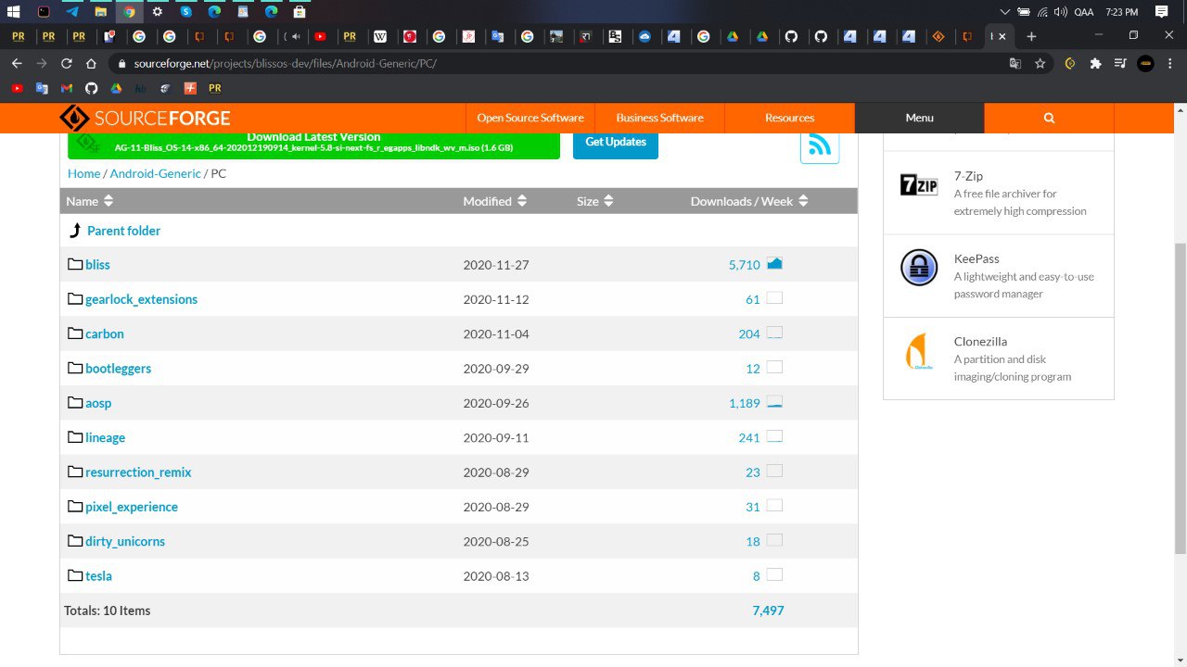
Task: Click the Home breadcrumb link
Action: click(83, 173)
